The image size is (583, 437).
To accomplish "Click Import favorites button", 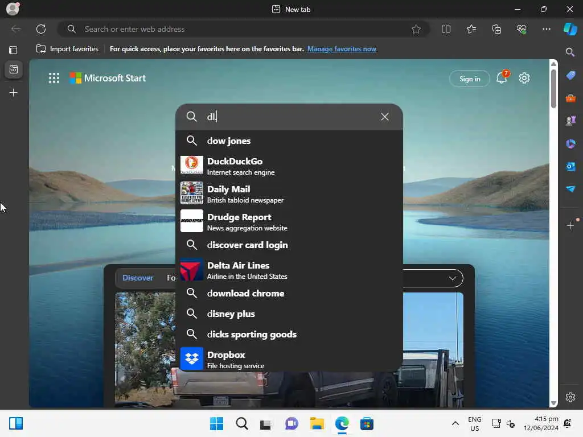I will tap(67, 49).
